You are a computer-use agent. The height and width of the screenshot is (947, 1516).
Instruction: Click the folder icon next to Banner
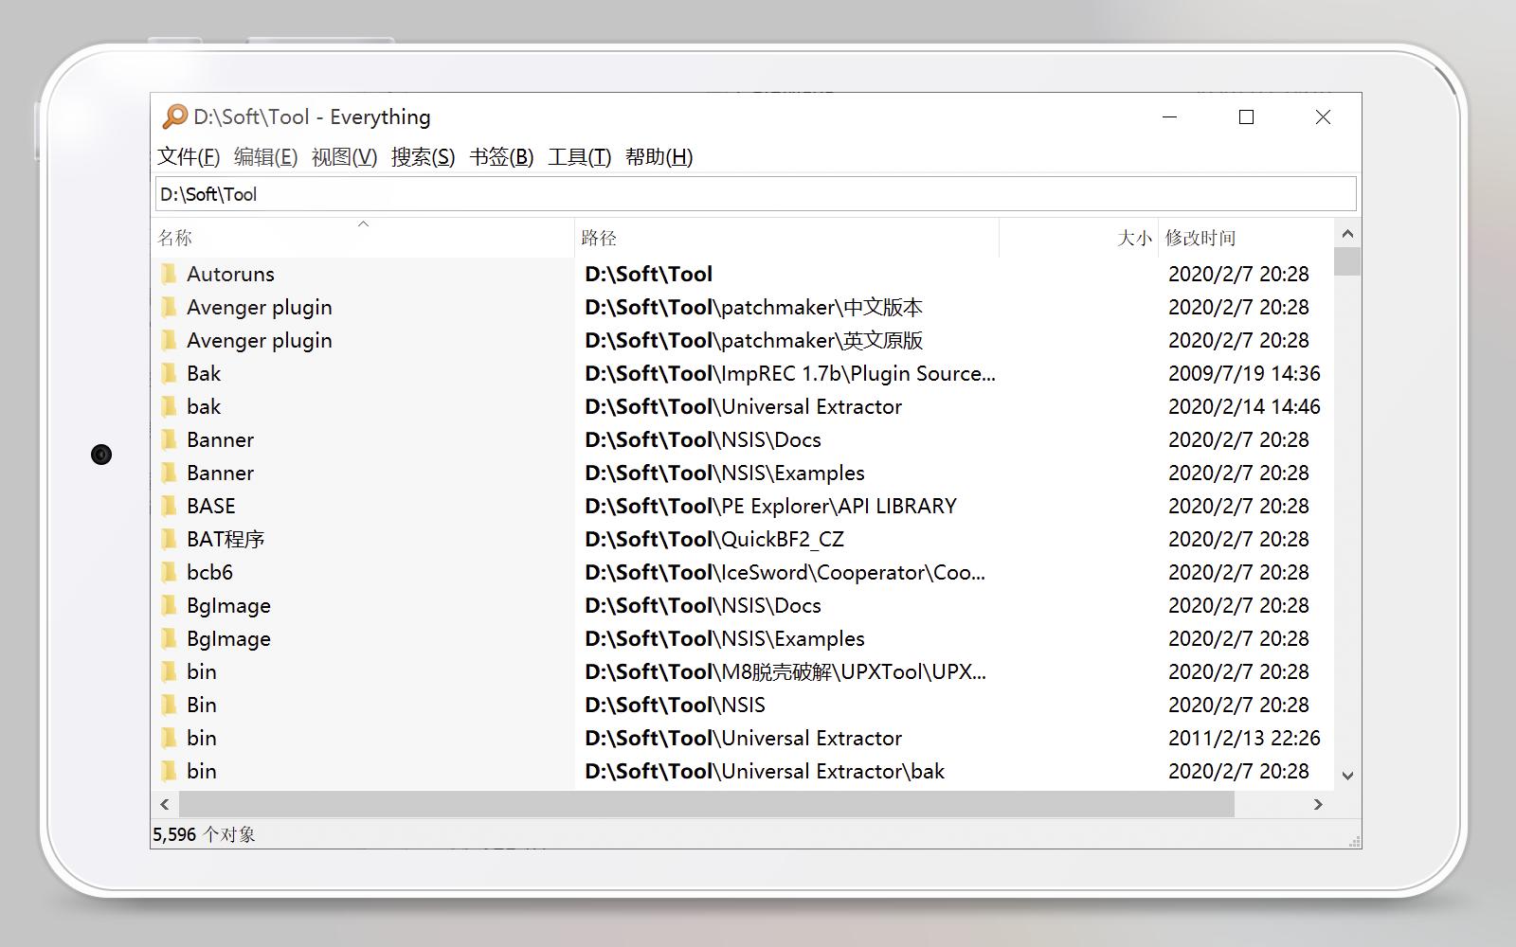(168, 438)
